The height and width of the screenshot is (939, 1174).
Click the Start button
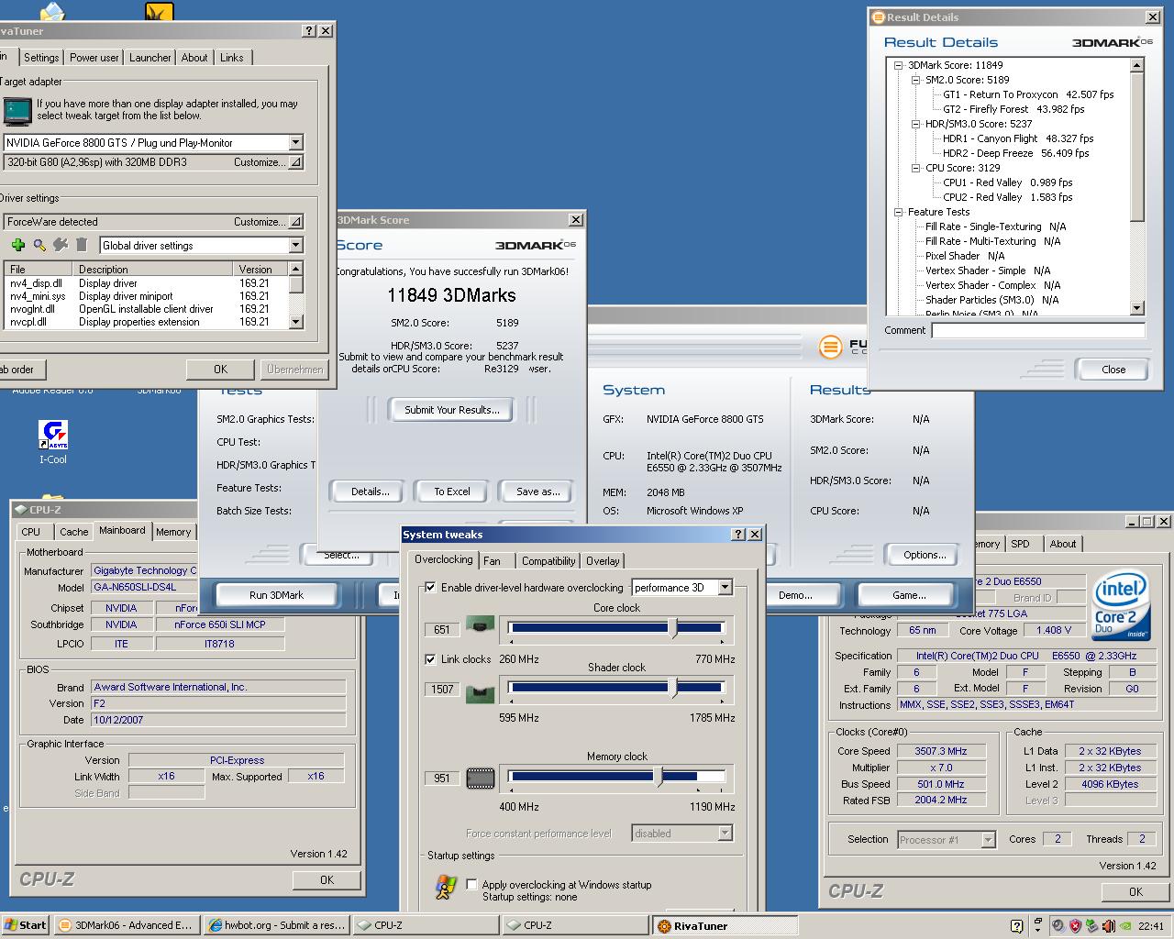tap(25, 925)
